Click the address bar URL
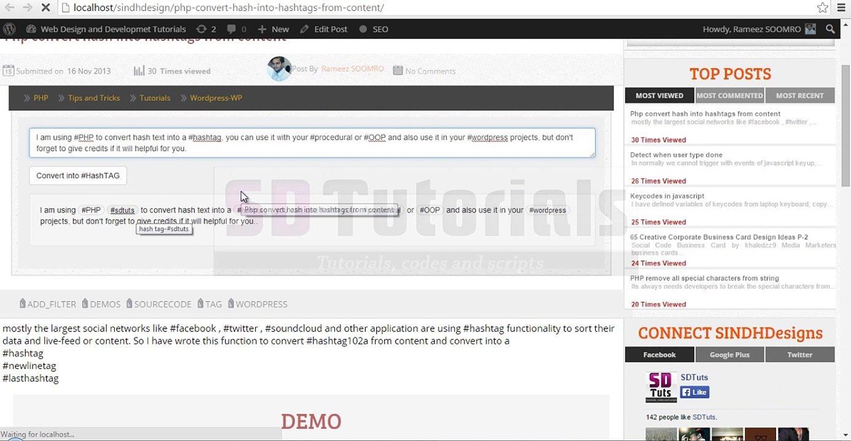851x441 pixels. point(228,7)
